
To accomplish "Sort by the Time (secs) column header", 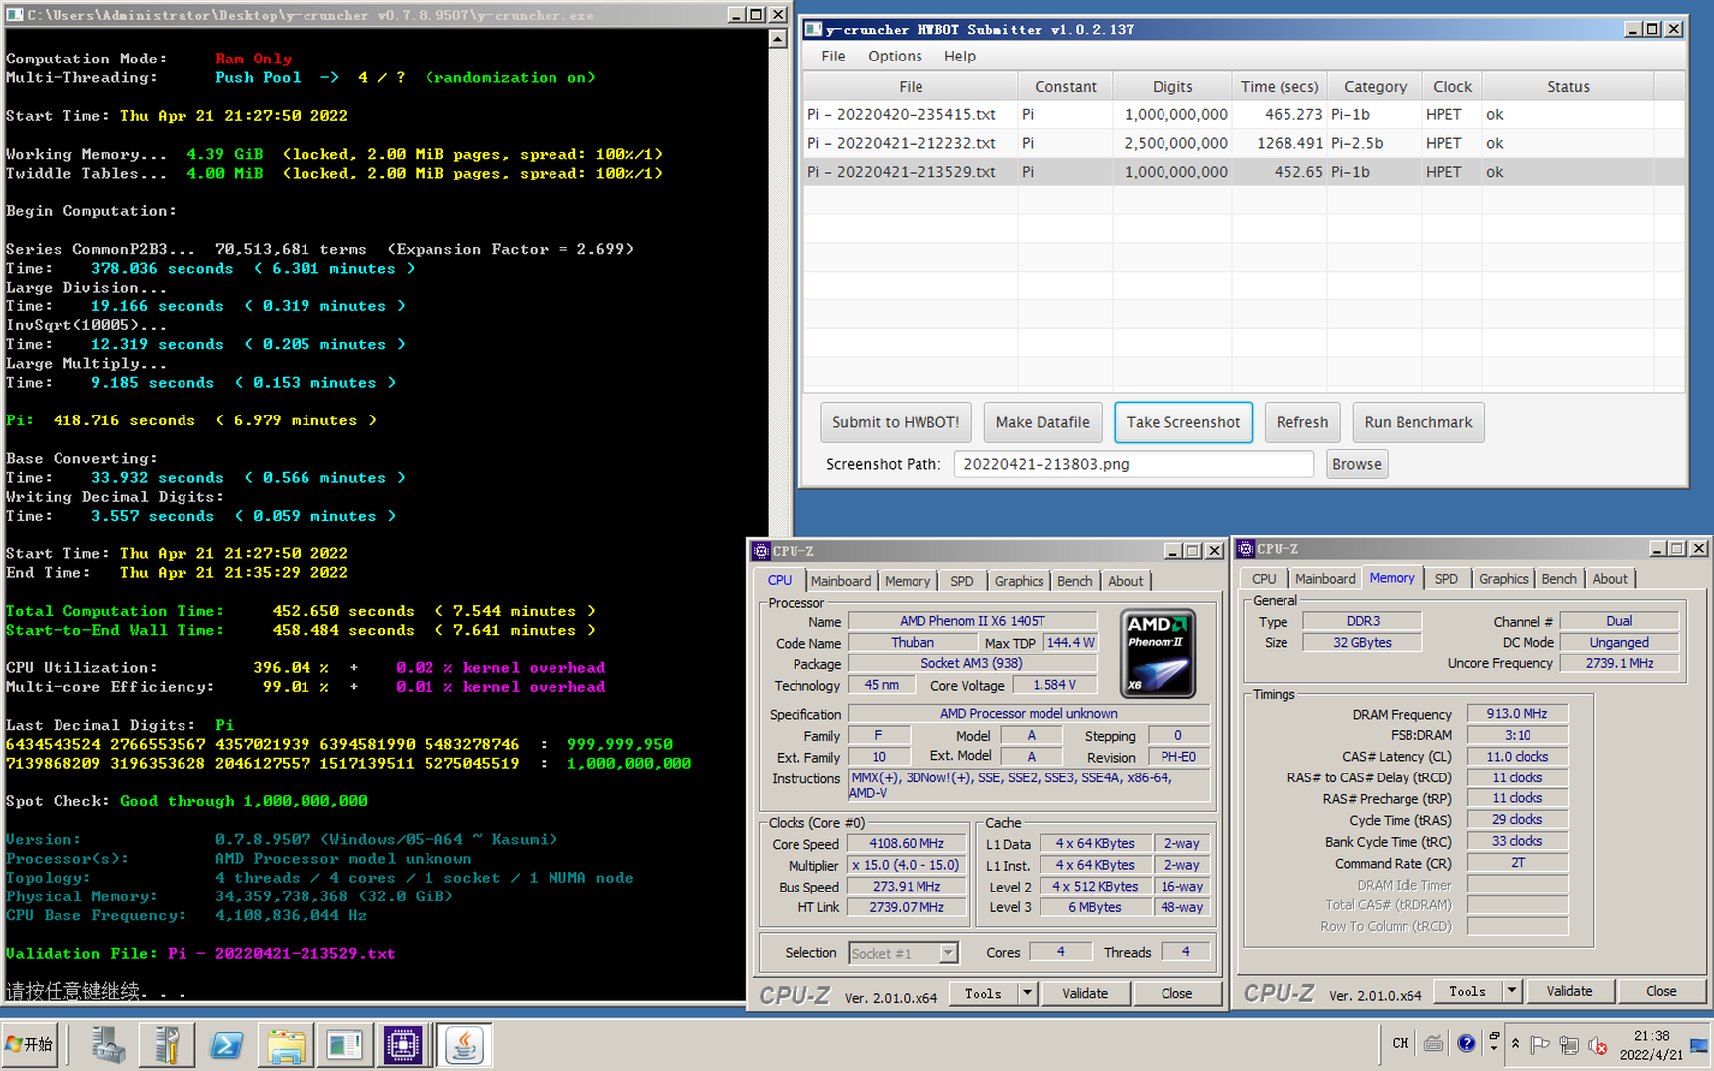I will coord(1280,87).
